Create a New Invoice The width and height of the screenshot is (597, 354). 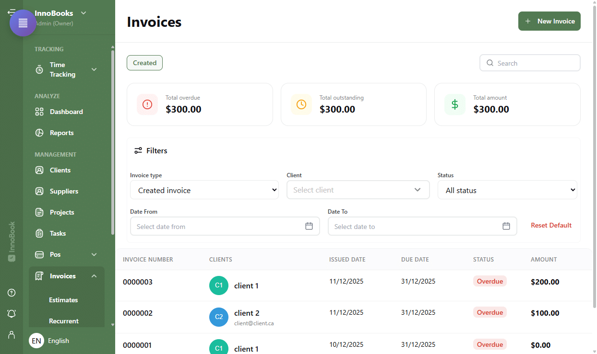[549, 21]
